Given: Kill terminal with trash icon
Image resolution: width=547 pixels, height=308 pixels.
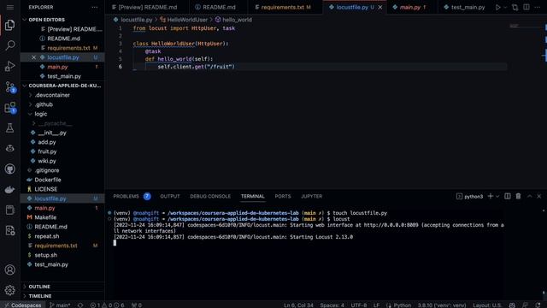Looking at the screenshot, I should tap(519, 196).
